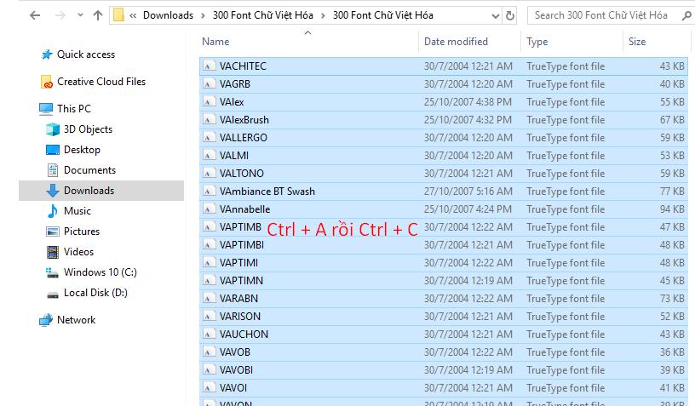Click the folder icon in the address bar

pyautogui.click(x=118, y=15)
